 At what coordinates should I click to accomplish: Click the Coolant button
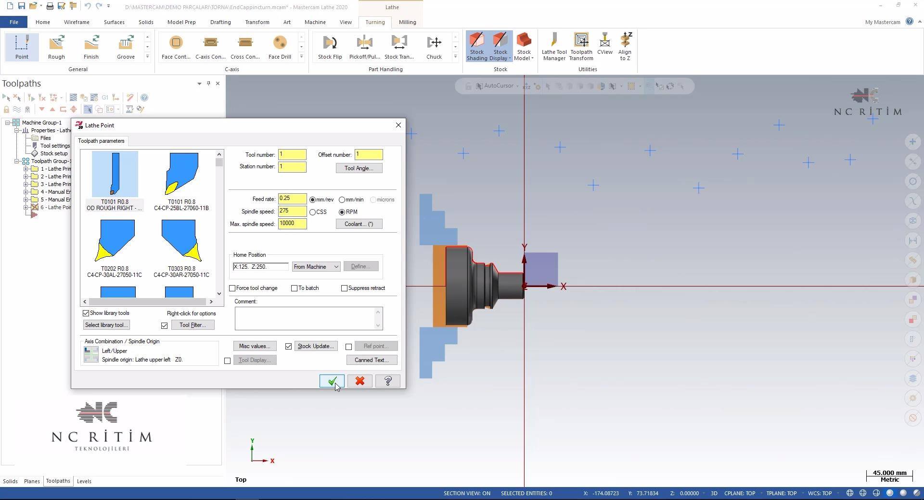tap(359, 224)
